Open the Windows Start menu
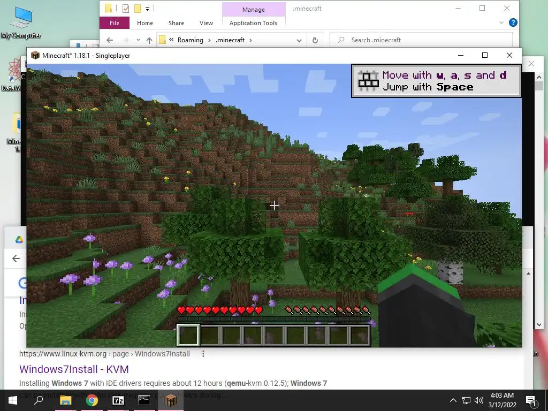This screenshot has width=548, height=411. click(x=13, y=400)
